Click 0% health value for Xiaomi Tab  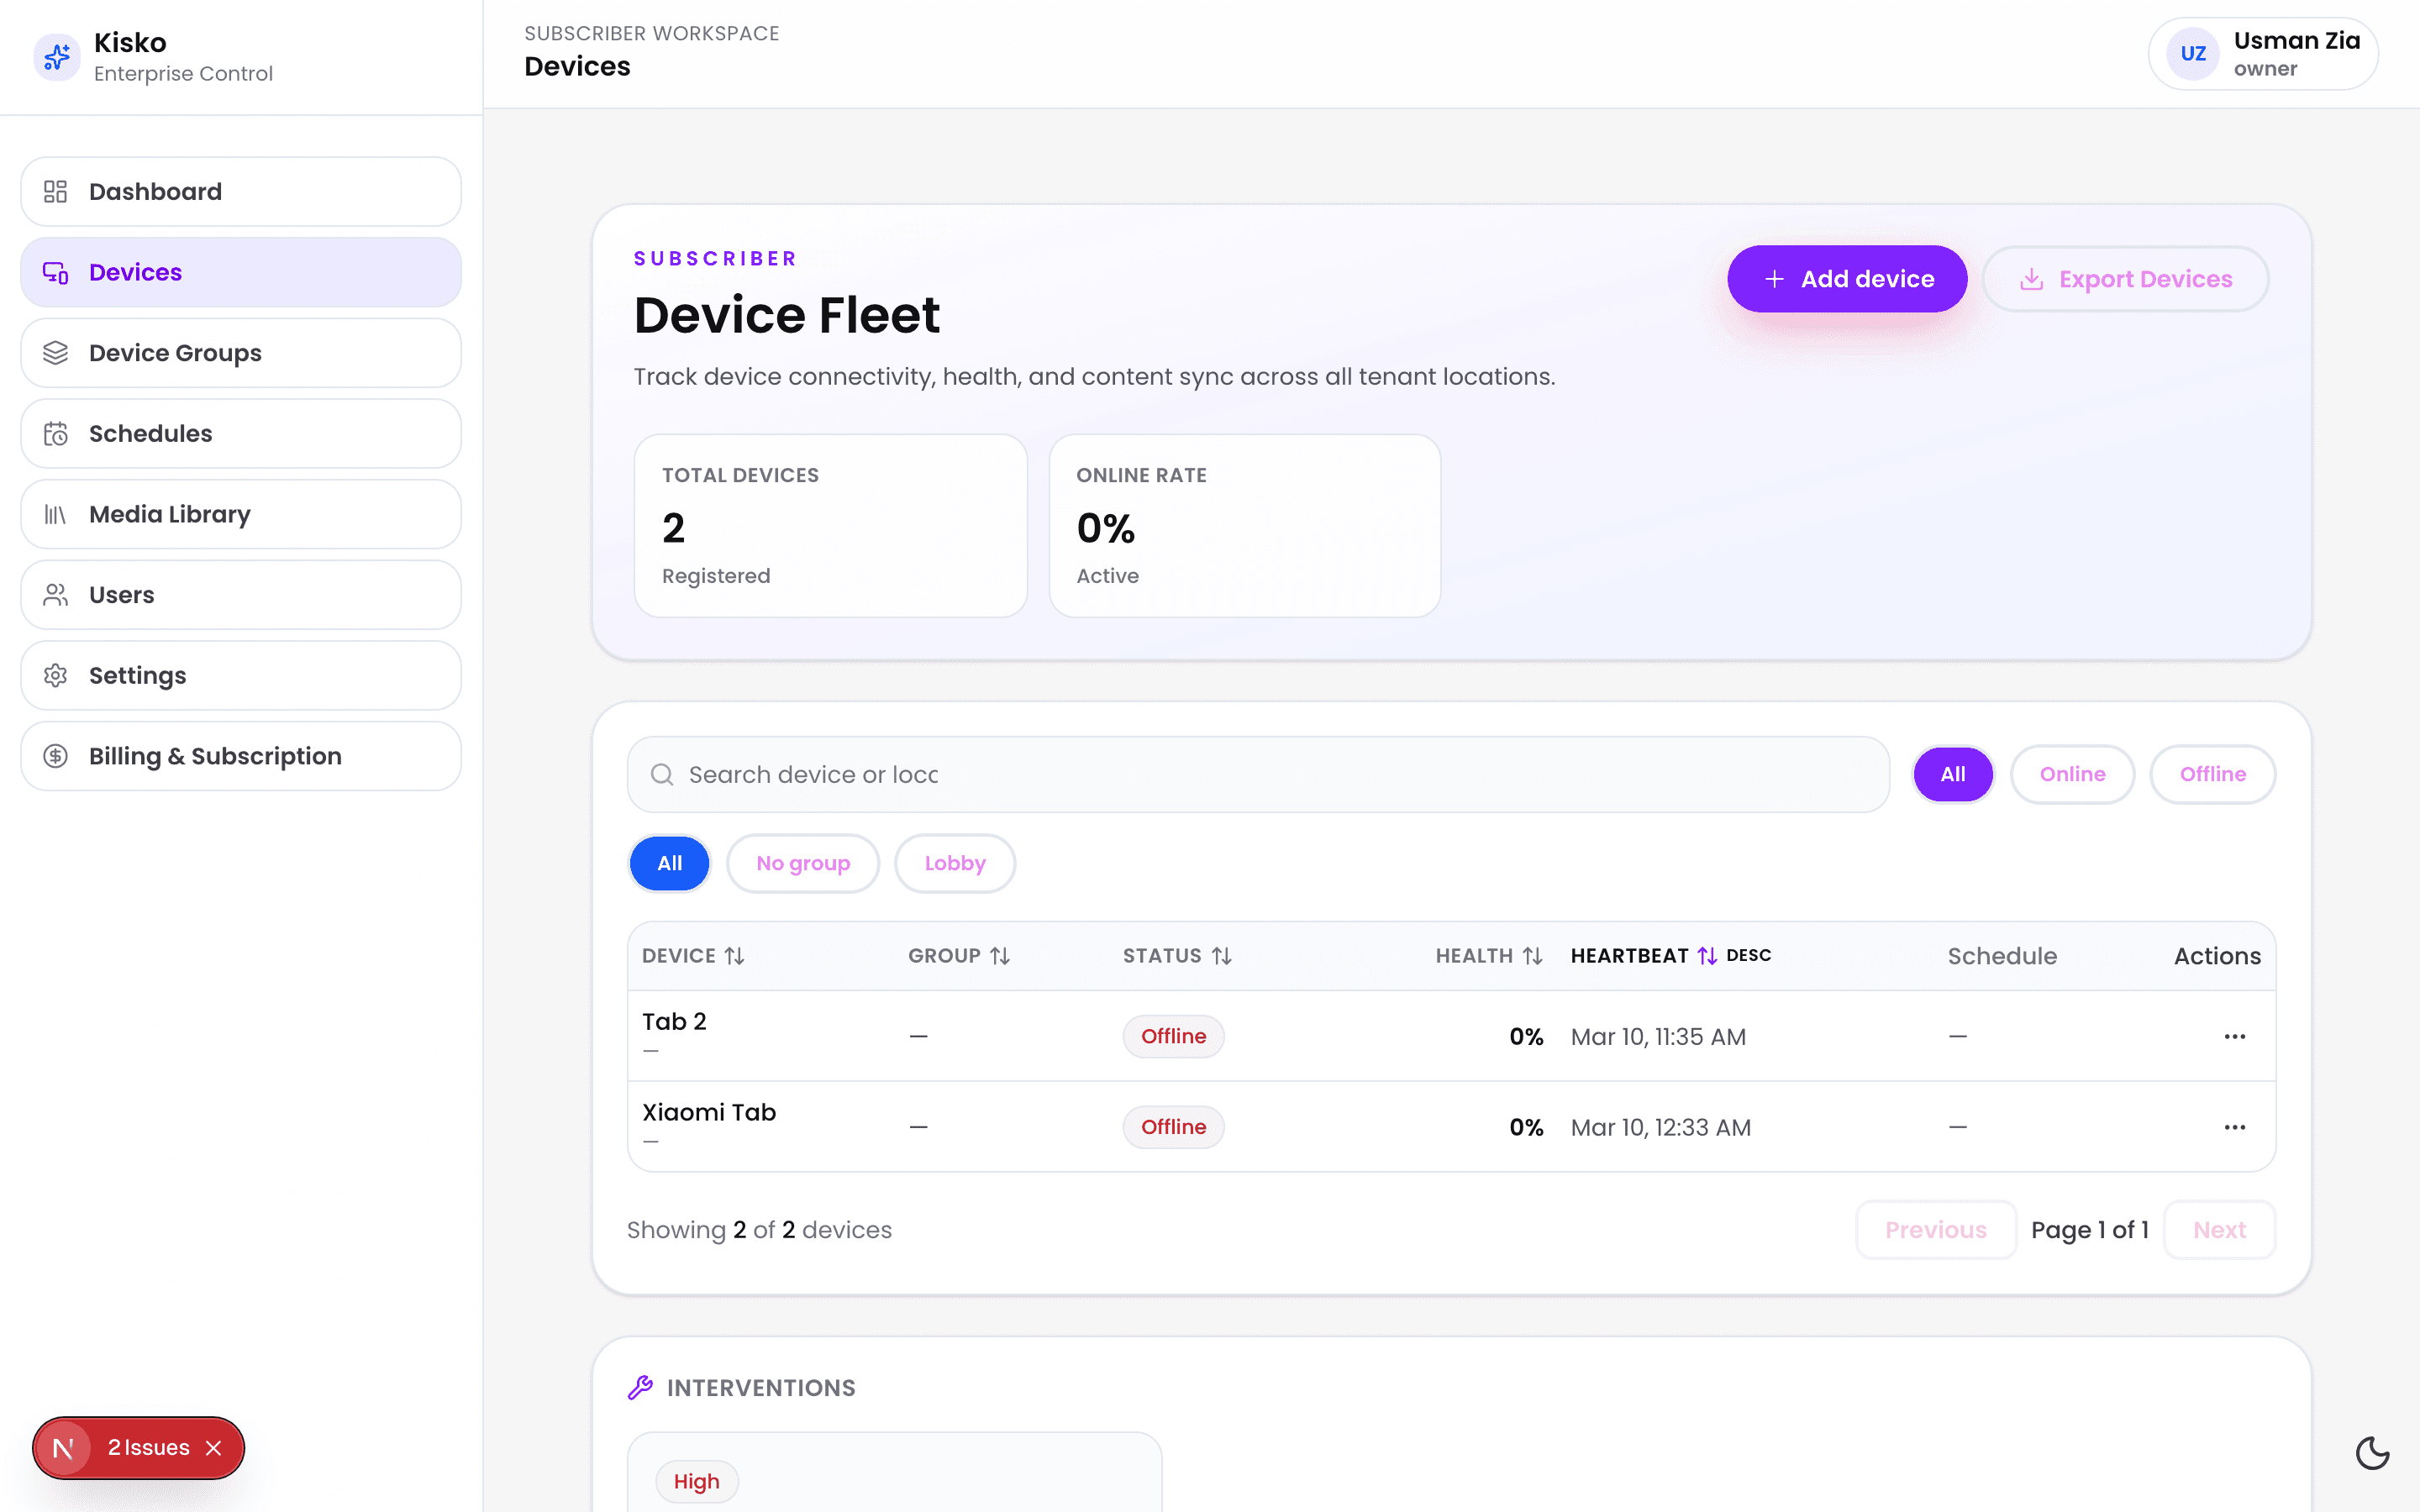click(x=1526, y=1127)
